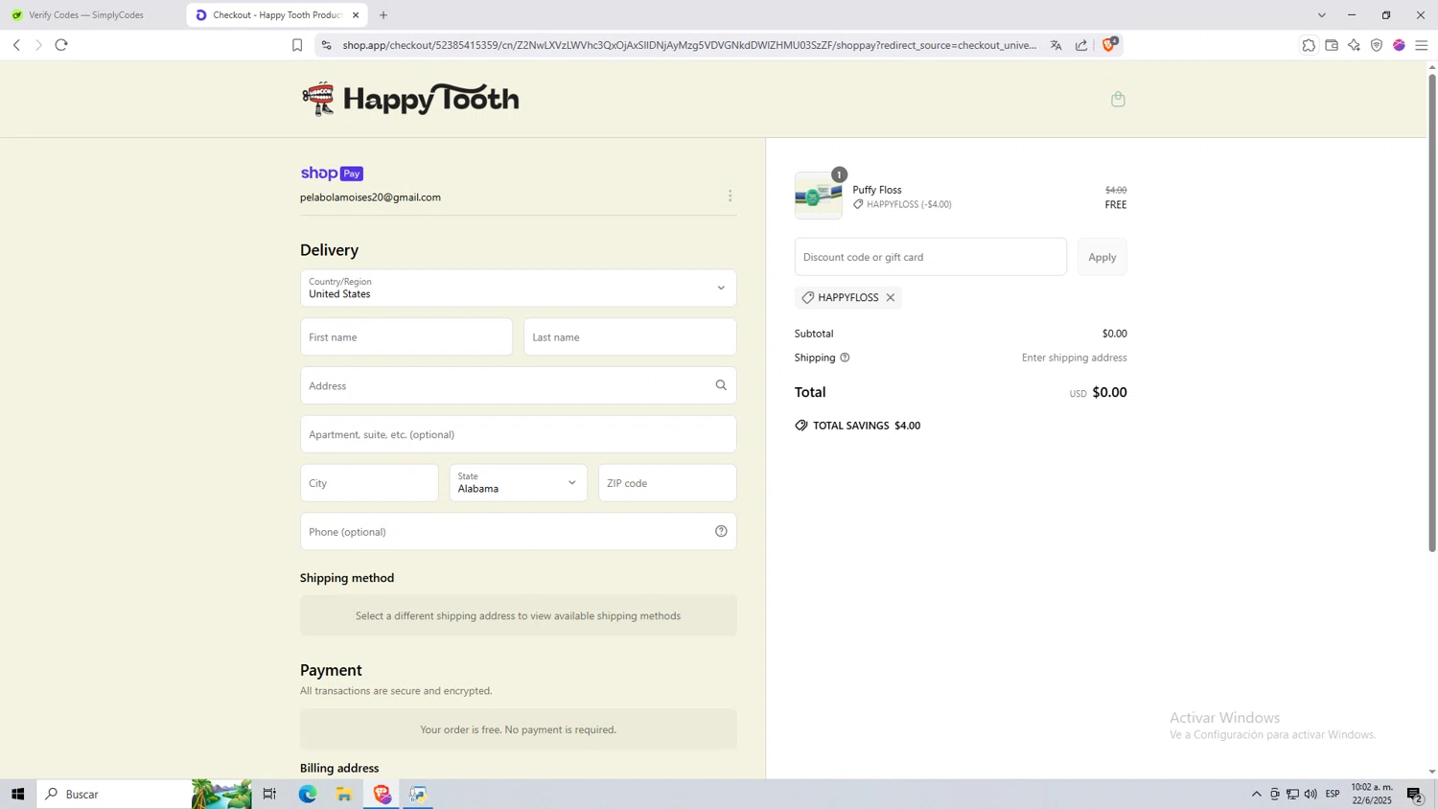The height and width of the screenshot is (809, 1438).
Task: Open the notification center icon
Action: (x=1415, y=794)
